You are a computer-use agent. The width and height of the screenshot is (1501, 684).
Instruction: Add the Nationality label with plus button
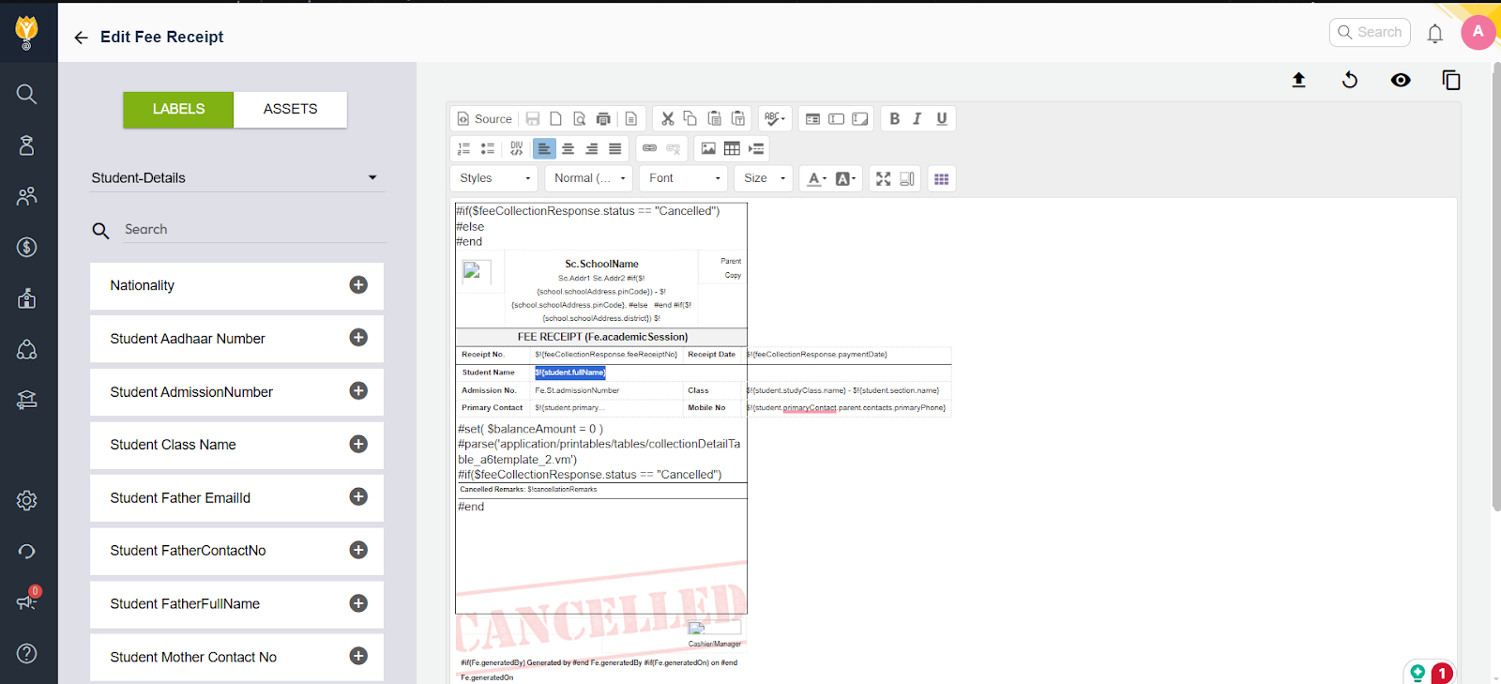pos(358,285)
